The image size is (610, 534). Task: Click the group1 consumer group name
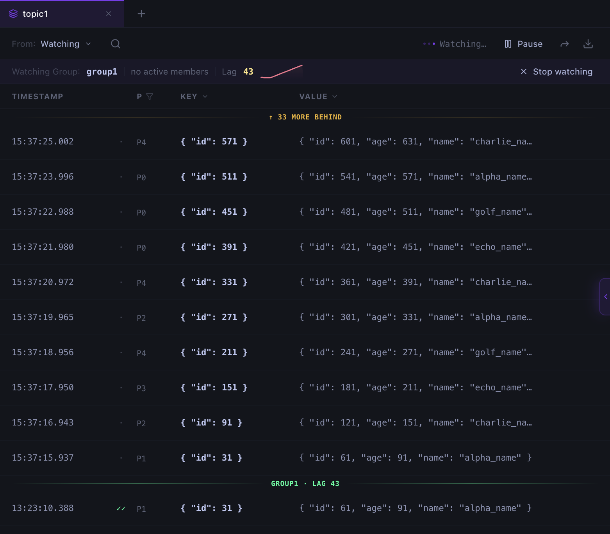pos(102,71)
